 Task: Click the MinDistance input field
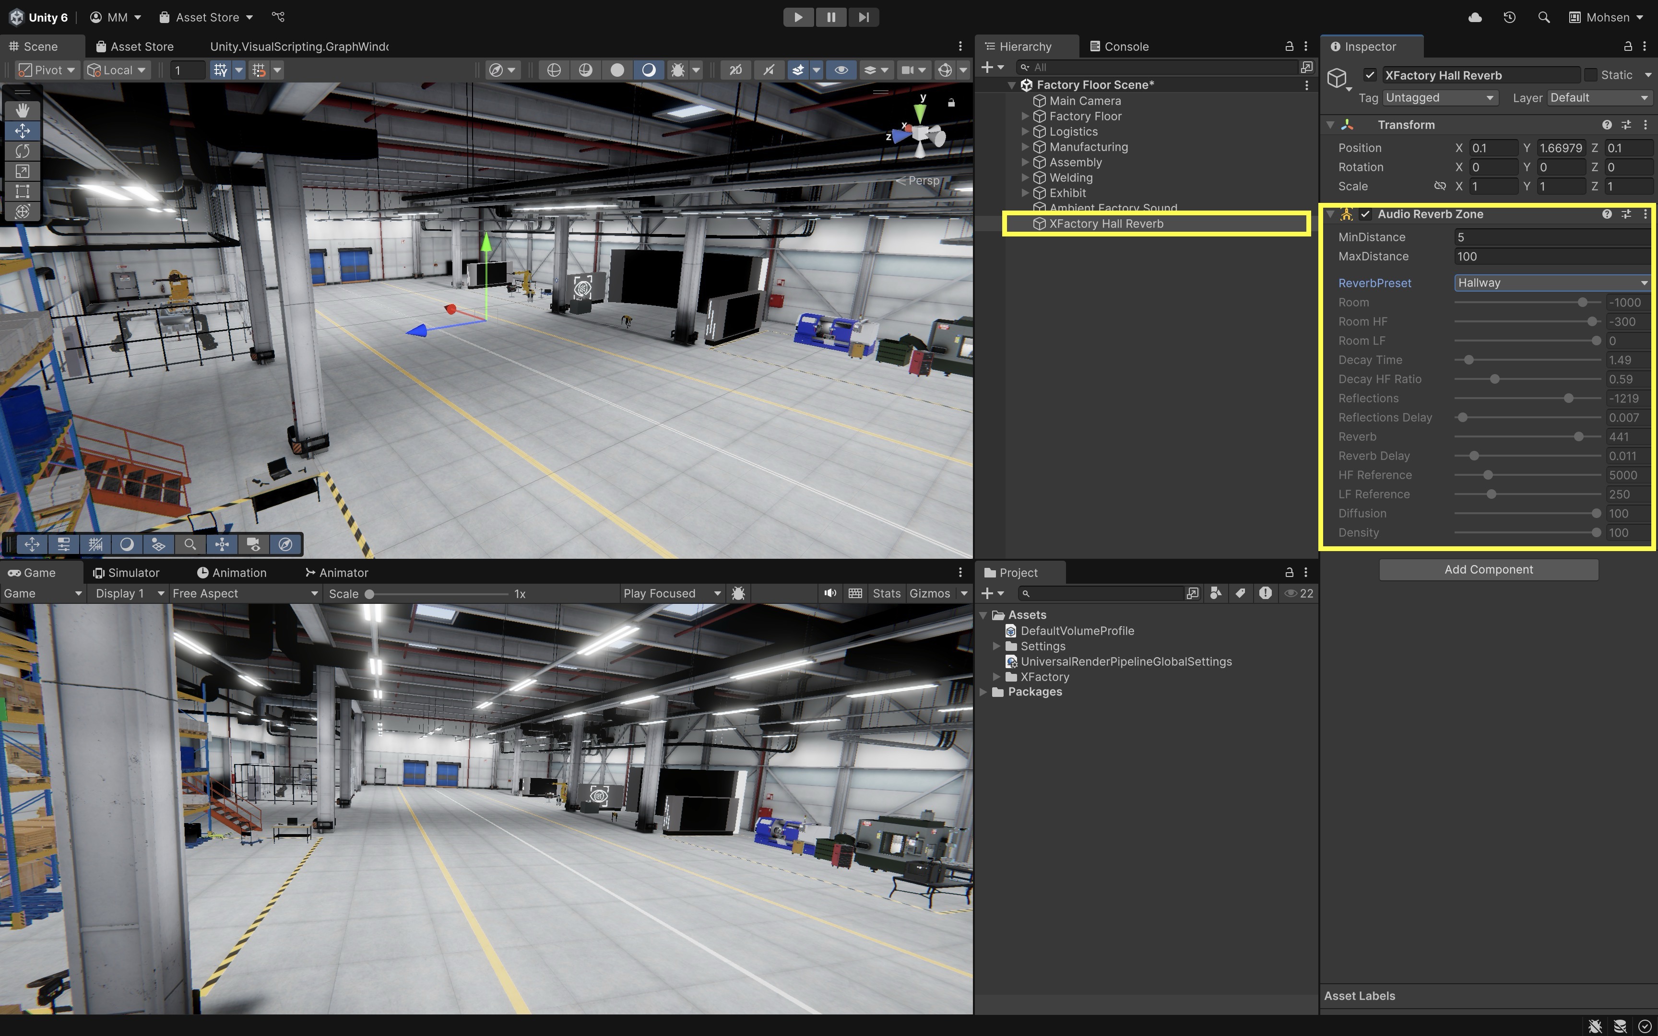click(1552, 237)
